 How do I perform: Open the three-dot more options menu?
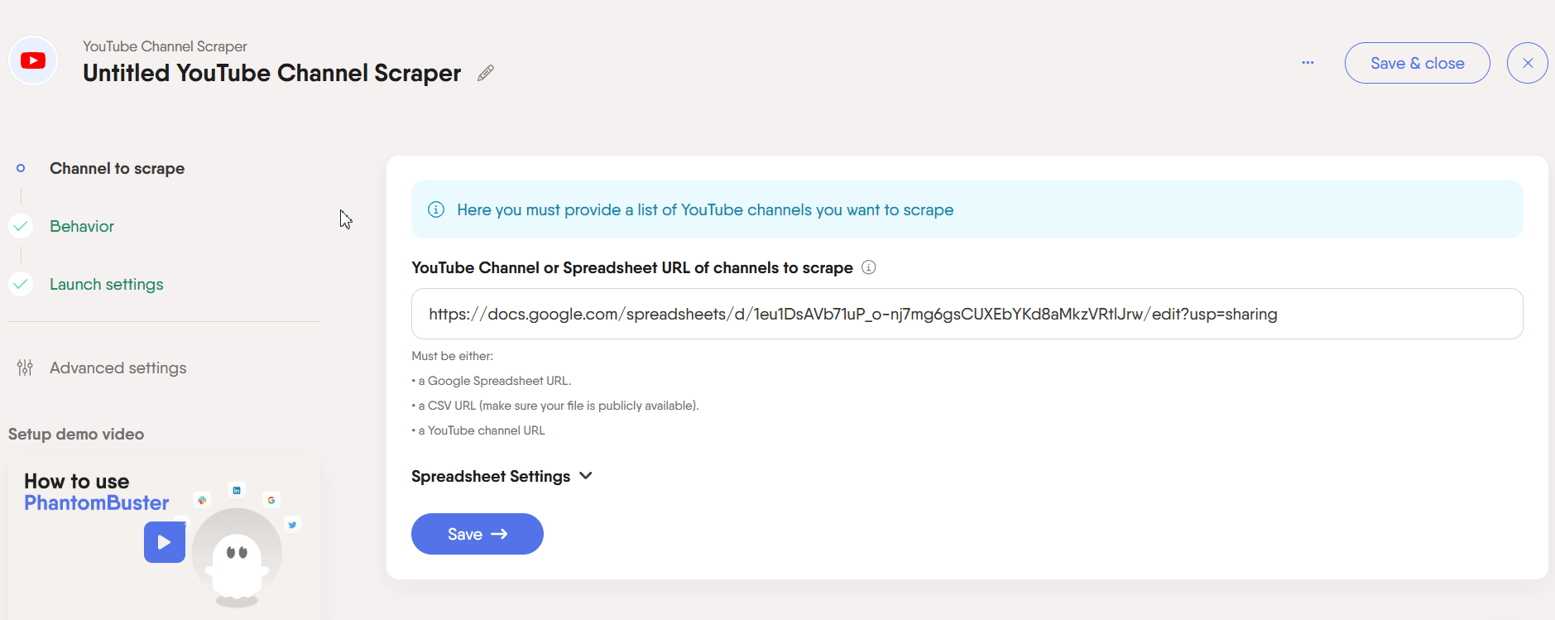pyautogui.click(x=1308, y=63)
